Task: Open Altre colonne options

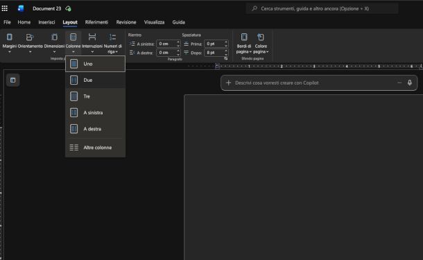Action: click(95, 148)
